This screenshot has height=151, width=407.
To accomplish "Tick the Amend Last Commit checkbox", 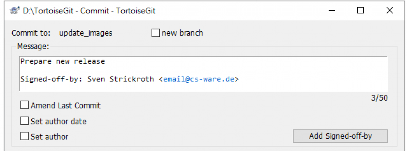I will click(24, 105).
